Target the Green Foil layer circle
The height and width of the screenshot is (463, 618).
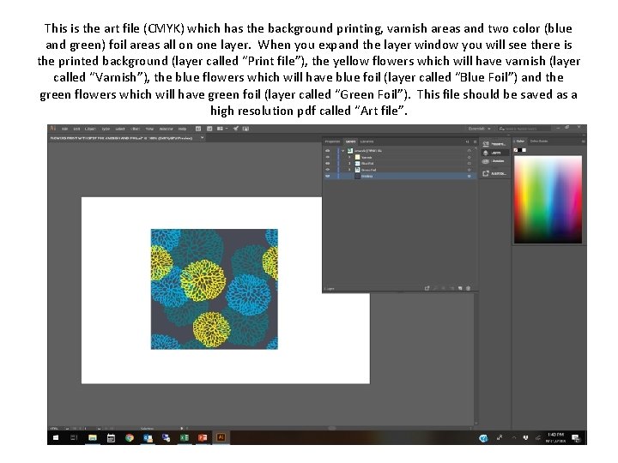[x=469, y=170]
